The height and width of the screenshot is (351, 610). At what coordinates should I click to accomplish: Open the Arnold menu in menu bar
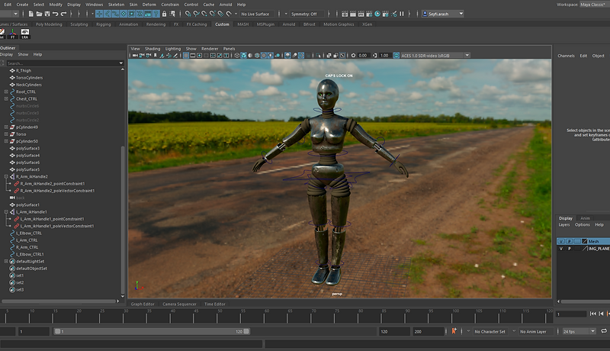click(x=225, y=5)
